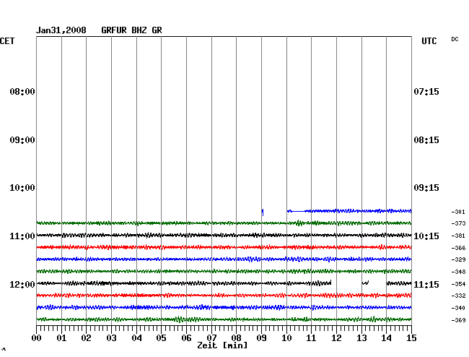Click minute tick label 02
The image size is (469, 357).
pos(86,338)
